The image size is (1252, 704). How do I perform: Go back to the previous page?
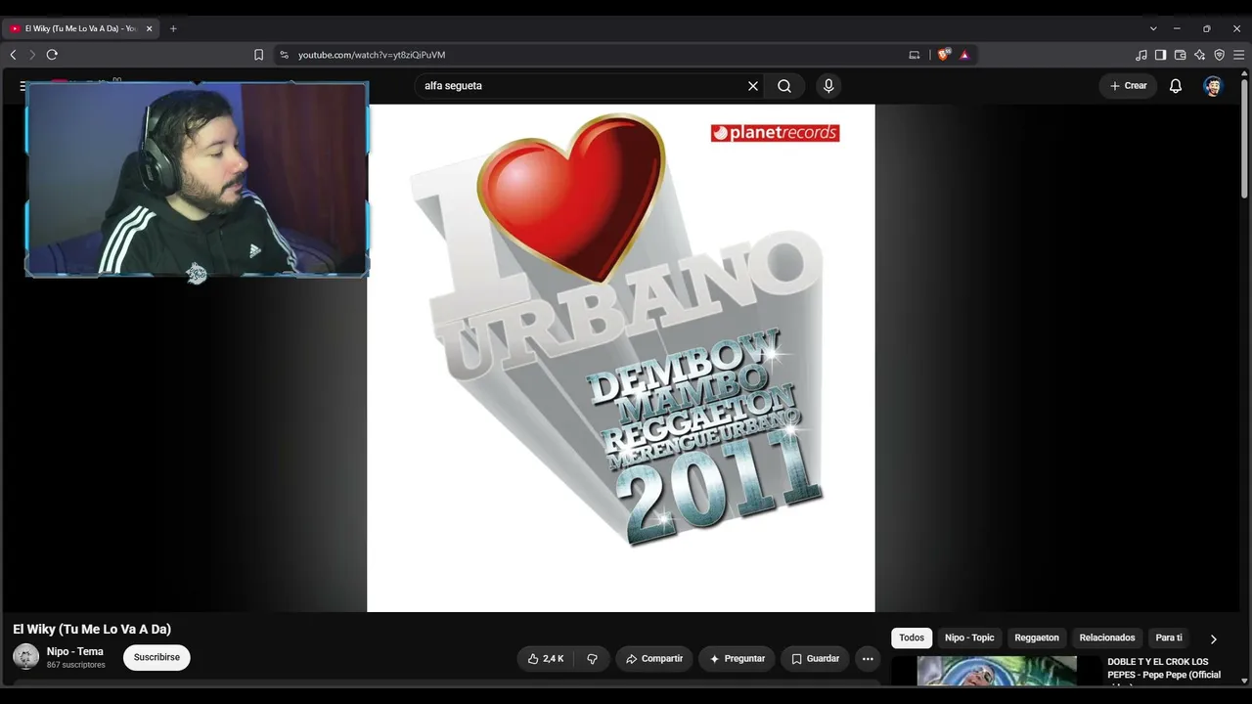point(13,55)
